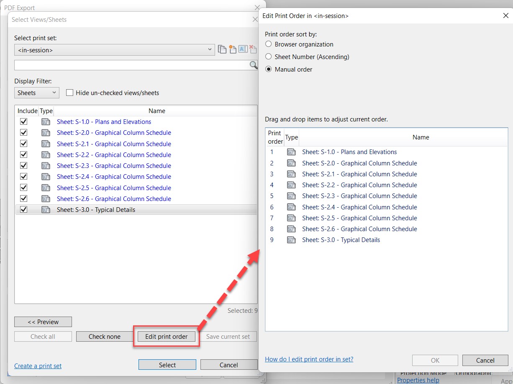Enable Hide un-checked views/sheets checkbox
The image size is (513, 384).
[x=69, y=93]
